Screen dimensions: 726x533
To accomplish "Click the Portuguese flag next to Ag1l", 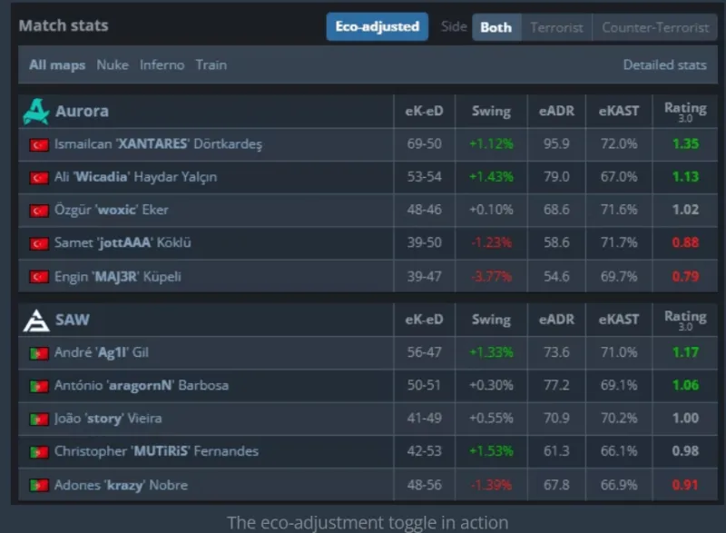I will (x=38, y=353).
